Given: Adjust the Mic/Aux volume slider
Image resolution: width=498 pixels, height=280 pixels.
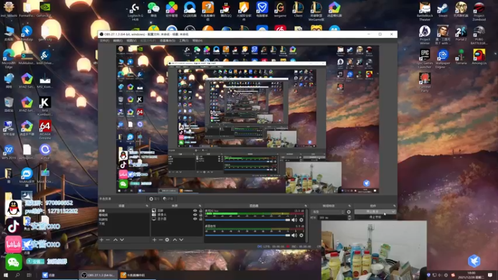Looking at the screenshot, I should 247,220.
